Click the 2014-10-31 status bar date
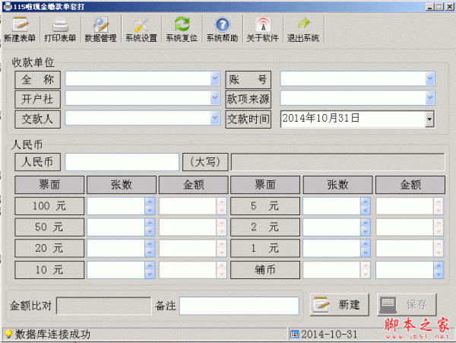The image size is (456, 343). click(329, 335)
